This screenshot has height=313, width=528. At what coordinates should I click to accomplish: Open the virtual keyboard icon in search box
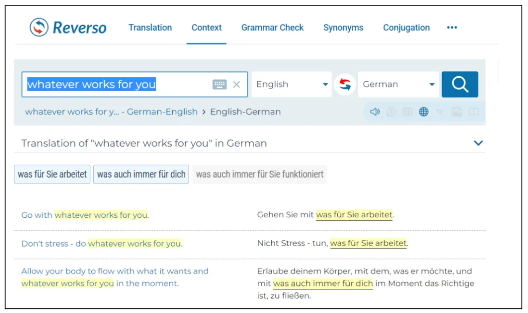pos(220,84)
